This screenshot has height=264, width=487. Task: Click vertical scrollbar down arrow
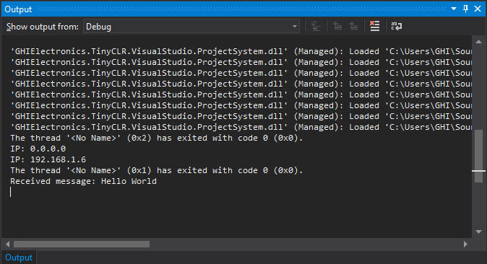pos(478,232)
